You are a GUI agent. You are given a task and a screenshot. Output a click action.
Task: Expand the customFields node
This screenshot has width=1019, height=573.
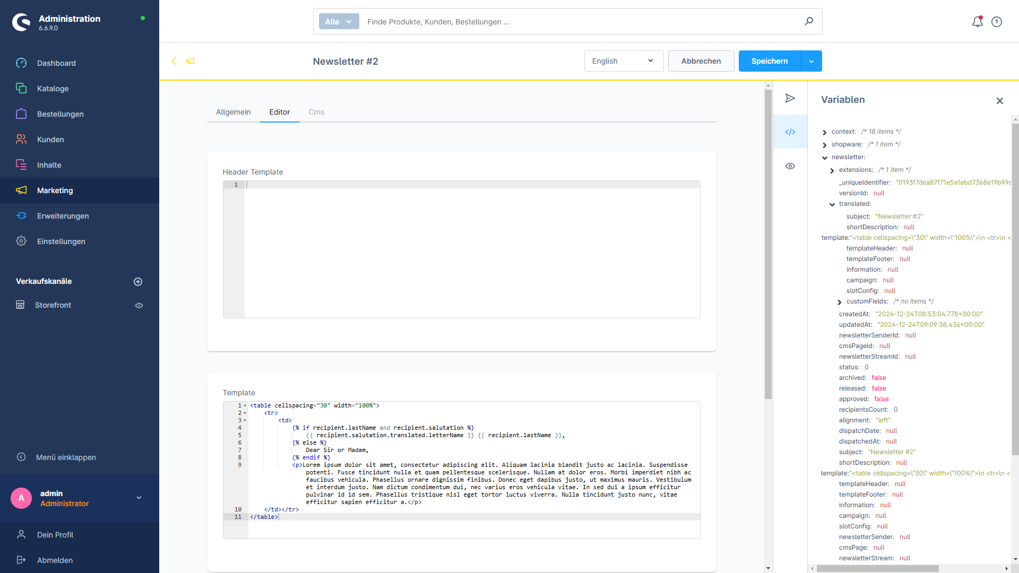coord(840,302)
